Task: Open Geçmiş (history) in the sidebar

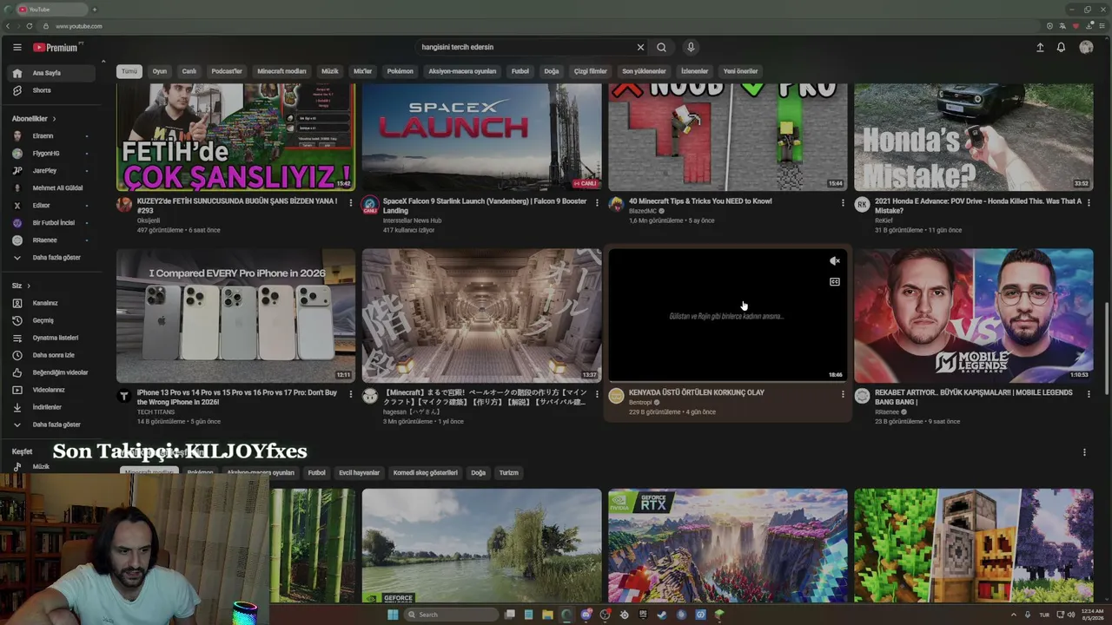Action: coord(52,320)
